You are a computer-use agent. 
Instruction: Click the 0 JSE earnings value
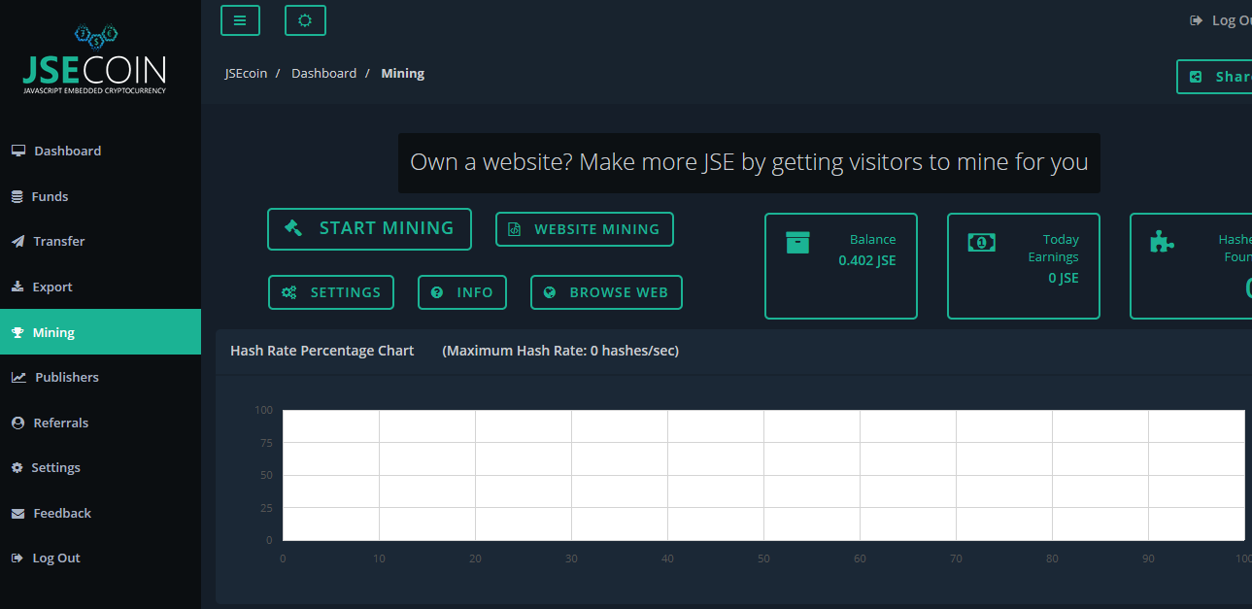pyautogui.click(x=1064, y=278)
